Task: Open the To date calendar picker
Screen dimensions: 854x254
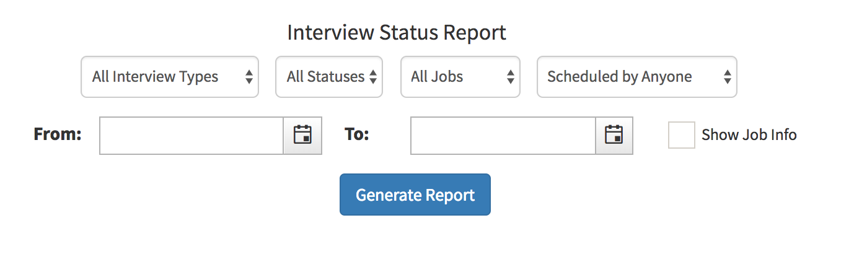Action: pyautogui.click(x=614, y=135)
